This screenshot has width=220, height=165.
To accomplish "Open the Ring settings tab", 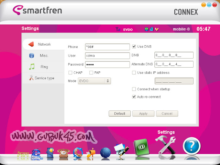I will pyautogui.click(x=44, y=67).
